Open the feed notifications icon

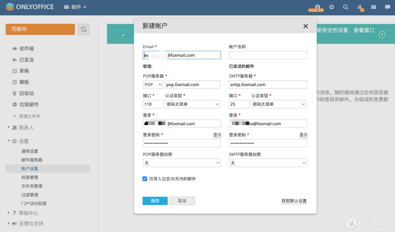(x=360, y=8)
